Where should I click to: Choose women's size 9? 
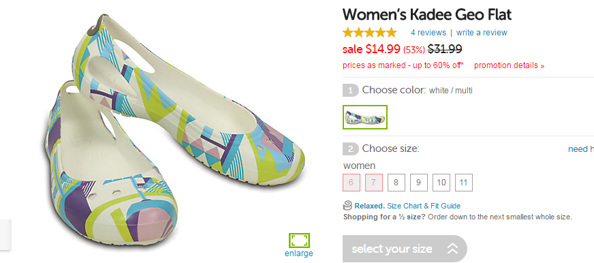coord(419,183)
